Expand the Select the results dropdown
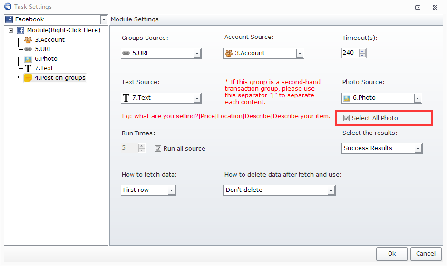Screen dimensions: 447x266 tap(418, 149)
